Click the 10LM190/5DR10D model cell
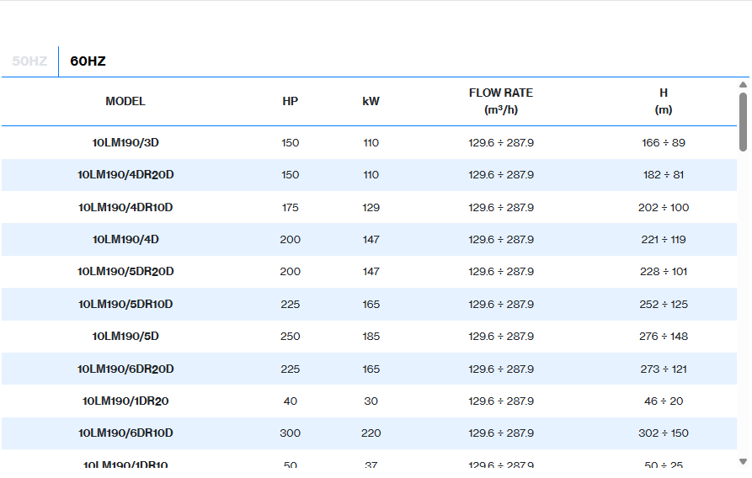Image resolution: width=752 pixels, height=478 pixels. (125, 304)
